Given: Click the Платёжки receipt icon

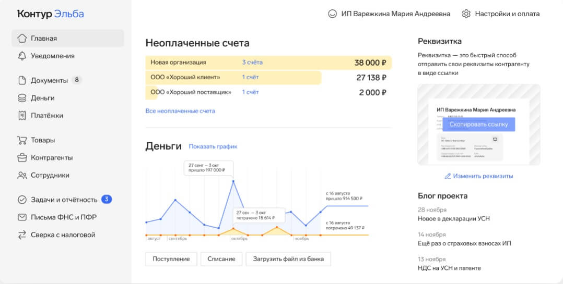Looking at the screenshot, I should tap(22, 116).
